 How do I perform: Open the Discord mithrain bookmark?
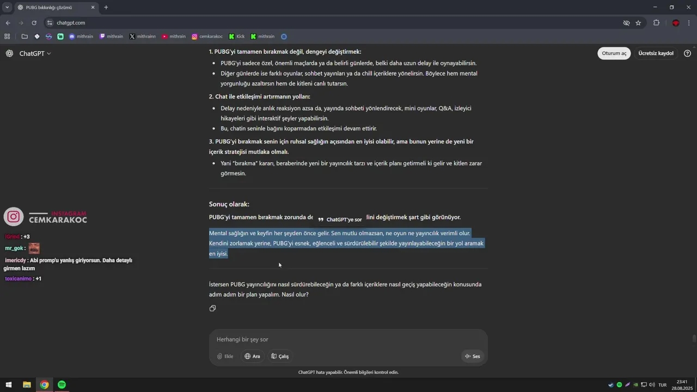pos(81,36)
